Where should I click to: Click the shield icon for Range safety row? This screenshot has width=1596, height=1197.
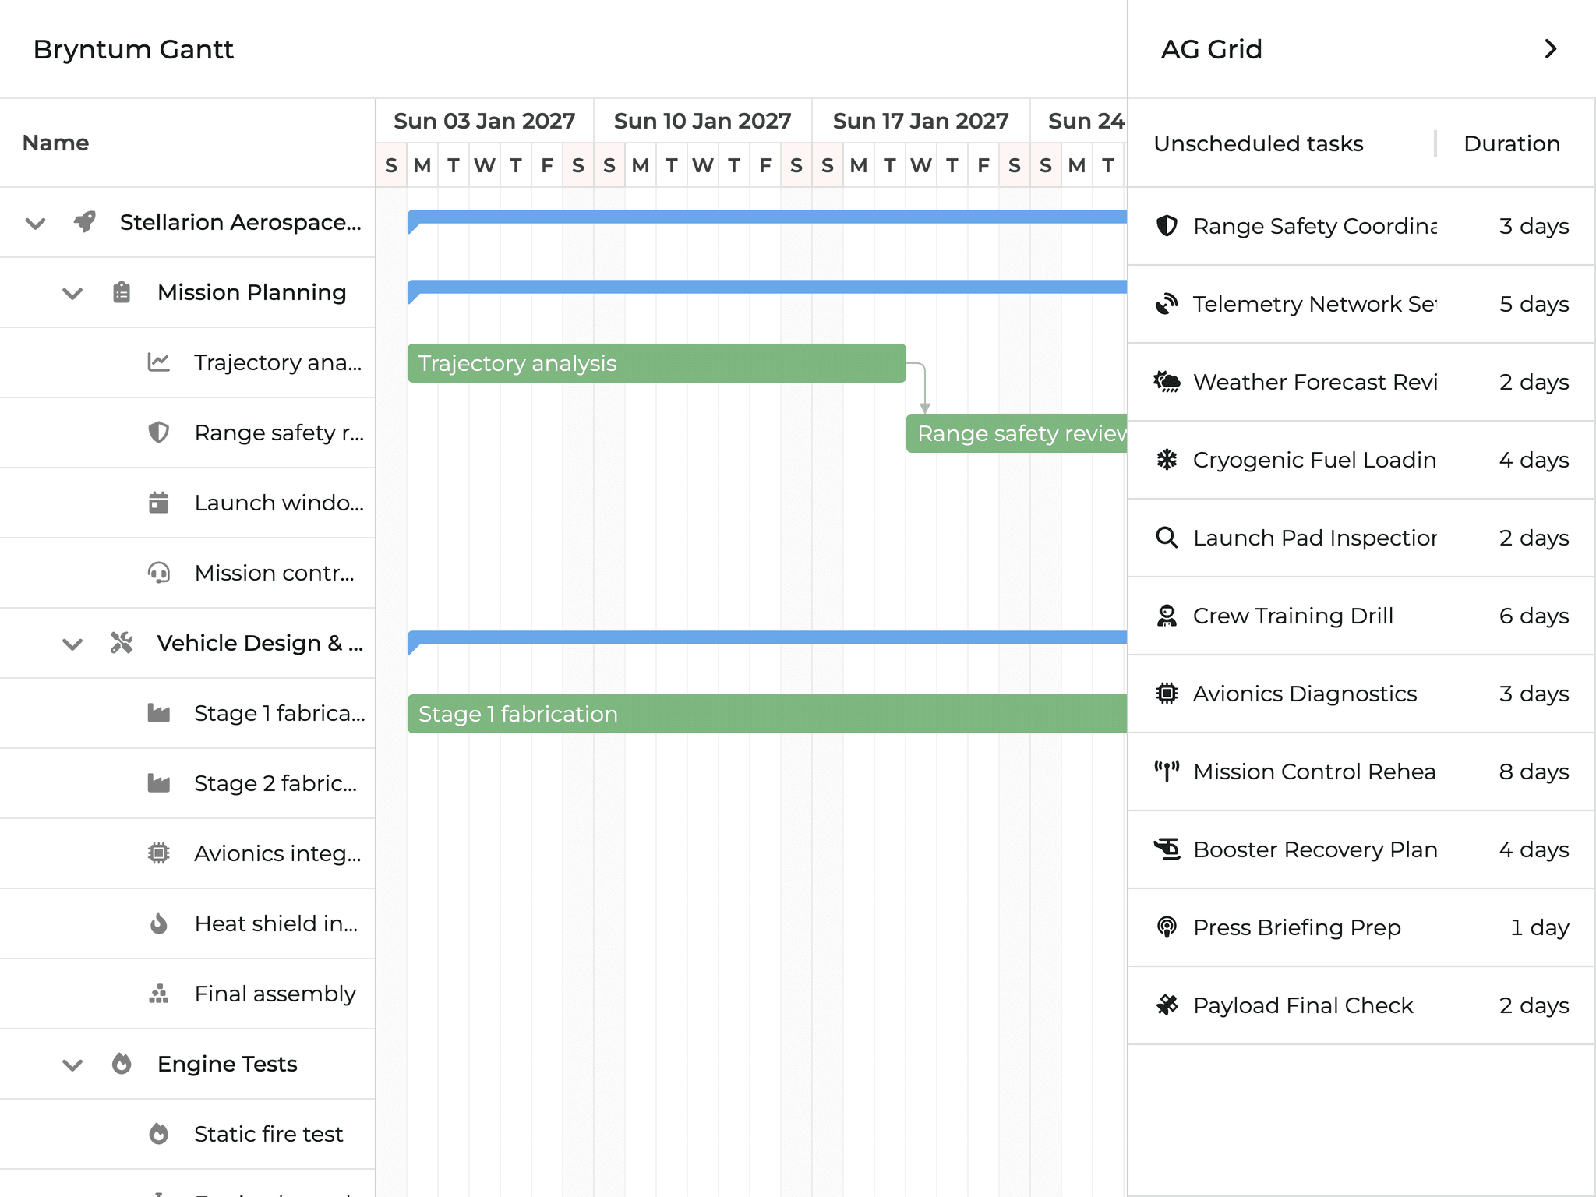159,433
